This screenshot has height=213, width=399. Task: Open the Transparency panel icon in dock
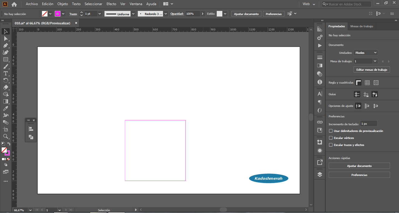click(x=320, y=74)
